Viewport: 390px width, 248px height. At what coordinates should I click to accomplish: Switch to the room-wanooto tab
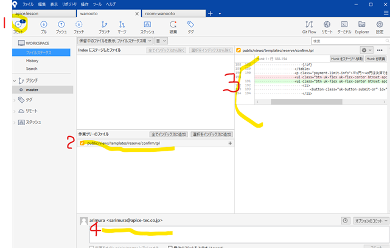(173, 13)
